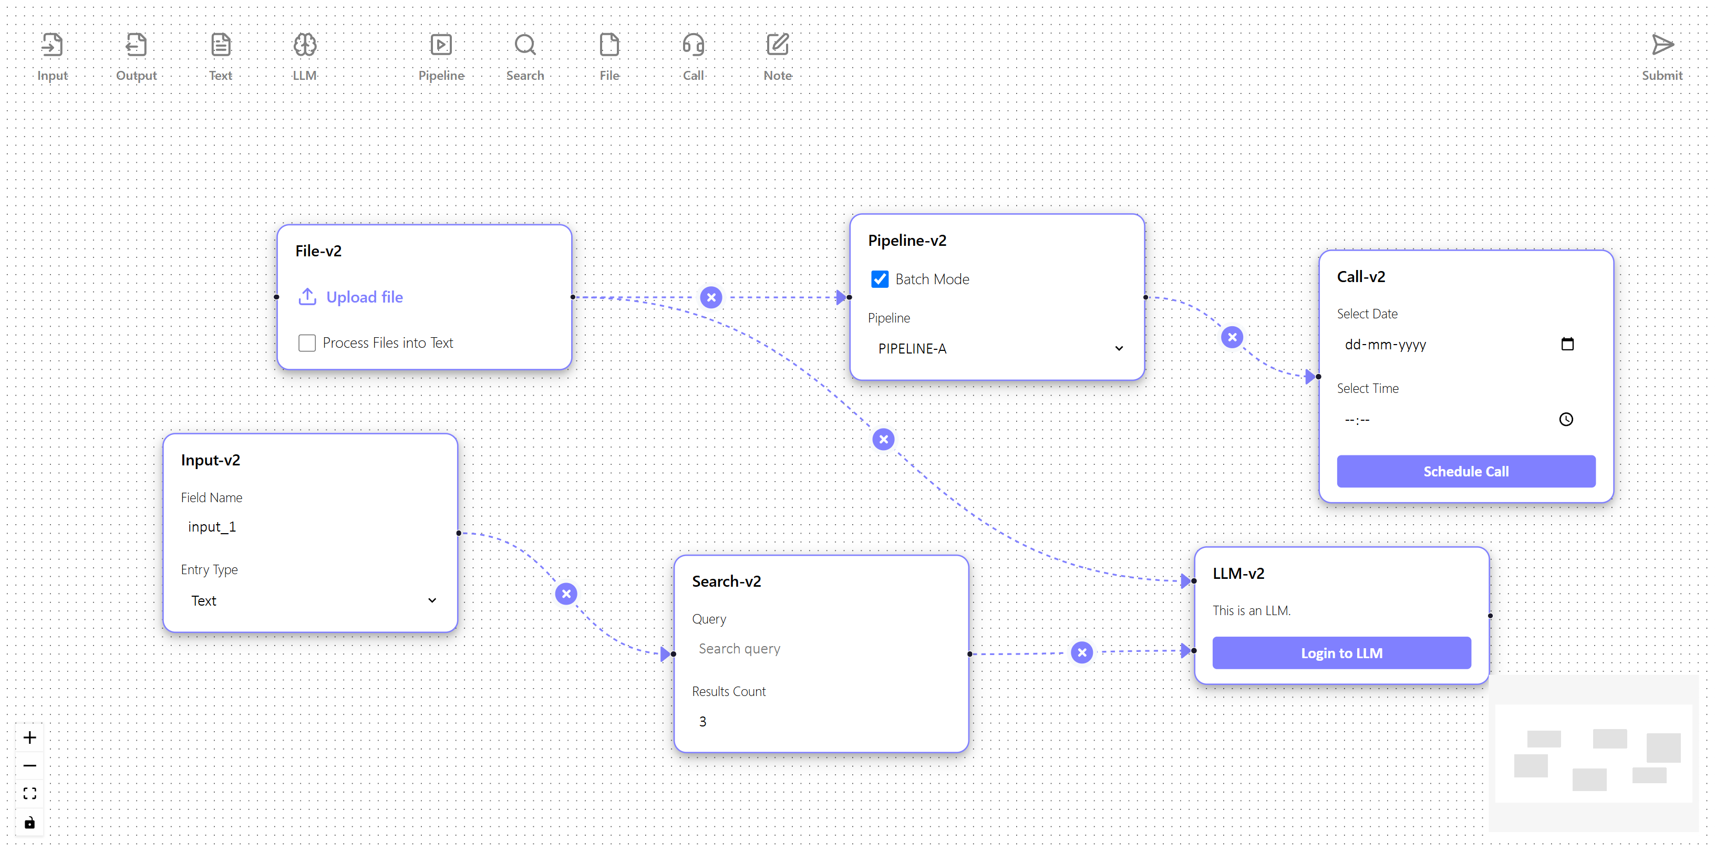This screenshot has width=1715, height=852.
Task: Click the Upload file link
Action: click(x=364, y=297)
